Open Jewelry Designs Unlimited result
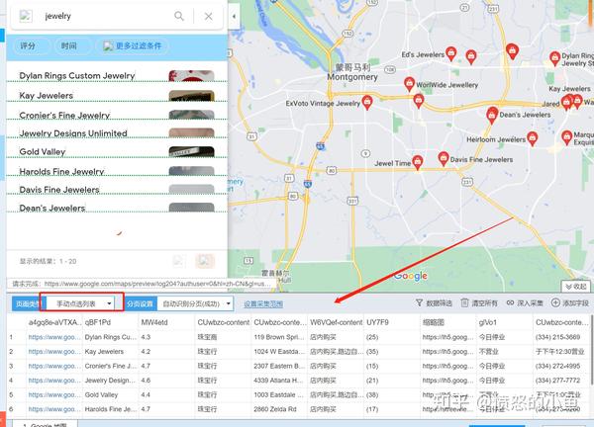This screenshot has width=594, height=427. pyautogui.click(x=73, y=133)
